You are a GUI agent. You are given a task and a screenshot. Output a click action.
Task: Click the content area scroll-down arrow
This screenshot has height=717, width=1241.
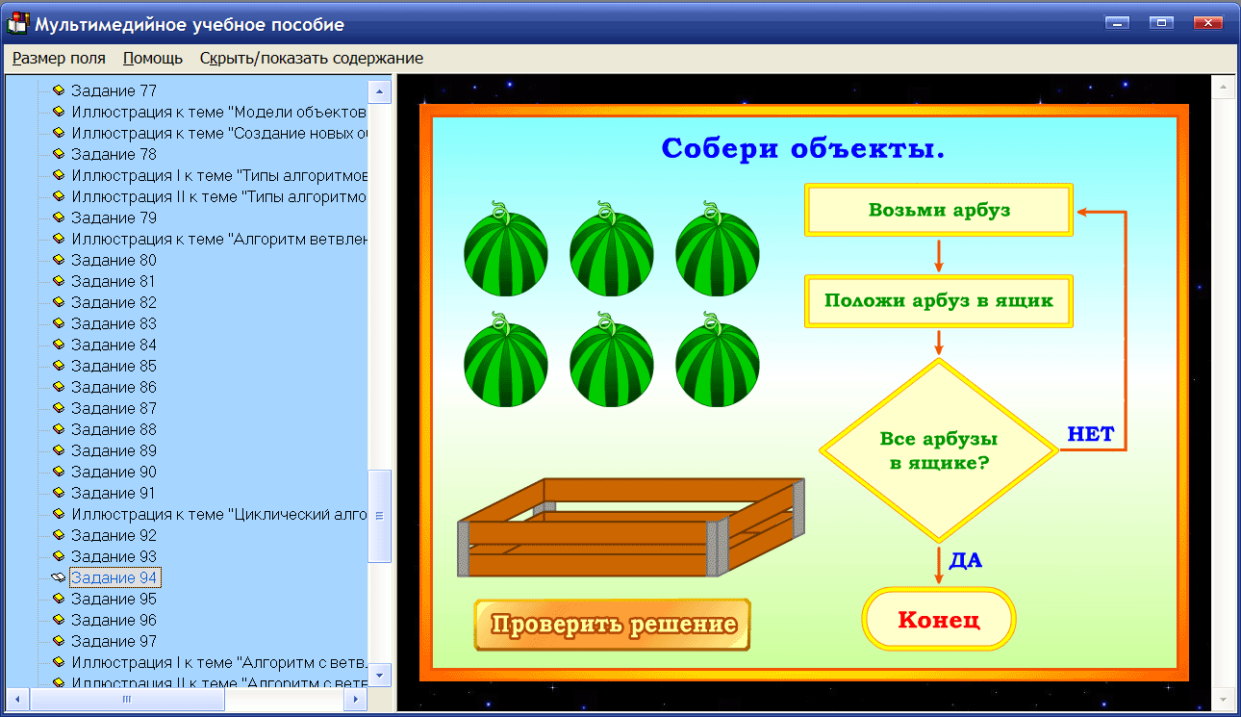(x=1224, y=700)
